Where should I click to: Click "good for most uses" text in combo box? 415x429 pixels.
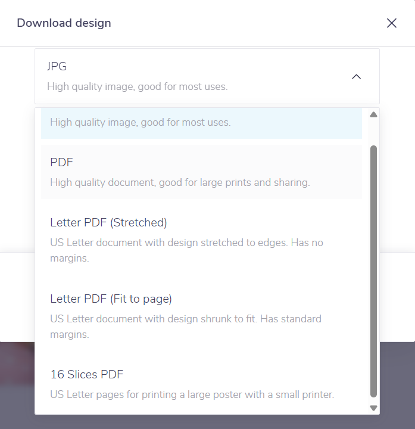coord(137,87)
